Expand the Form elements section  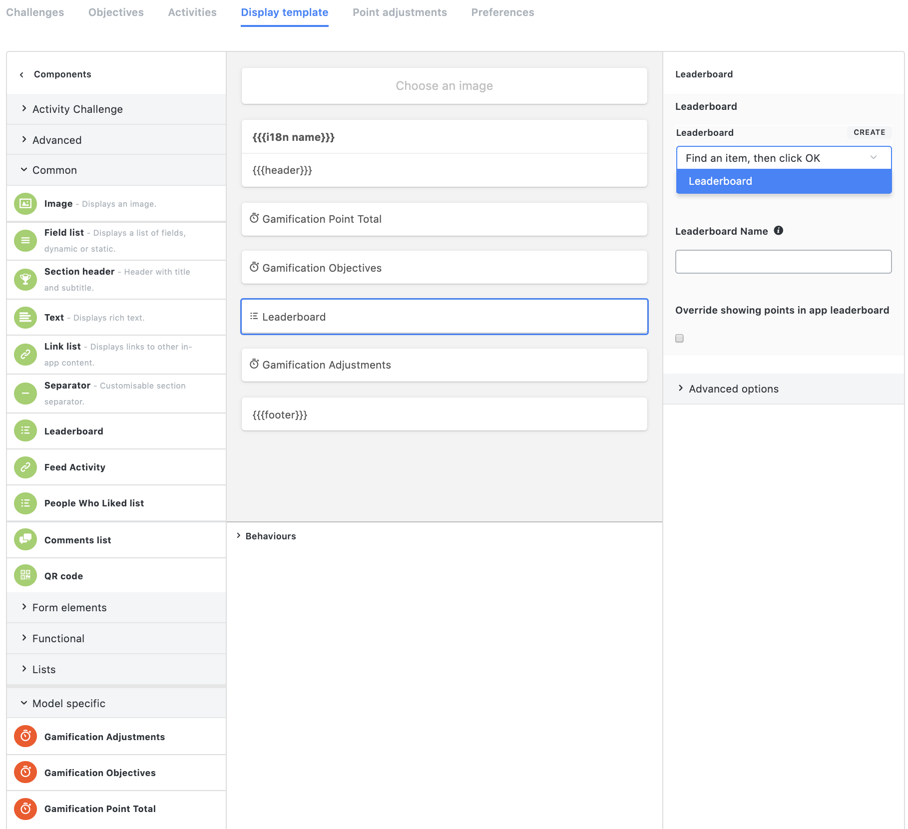69,607
